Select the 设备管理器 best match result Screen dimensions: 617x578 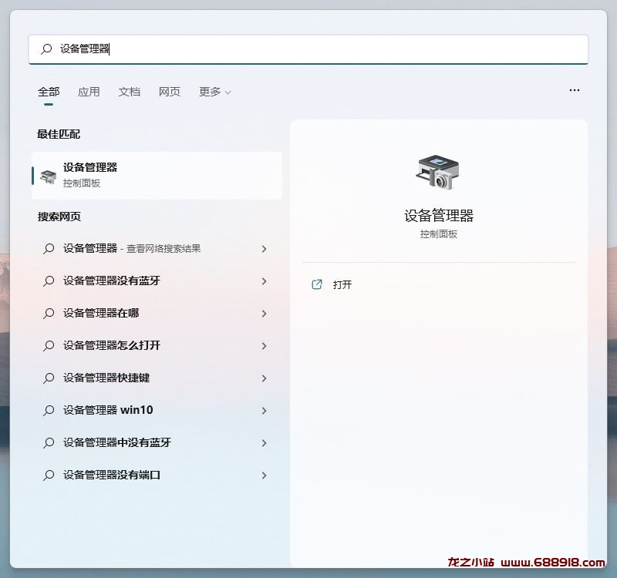point(157,176)
